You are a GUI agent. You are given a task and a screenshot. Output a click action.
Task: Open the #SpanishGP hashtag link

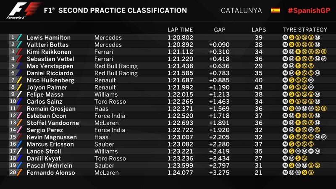click(308, 10)
